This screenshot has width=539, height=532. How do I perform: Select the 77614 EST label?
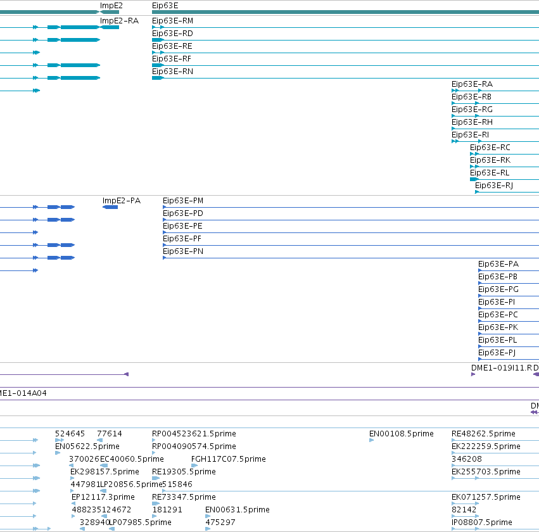(110, 434)
